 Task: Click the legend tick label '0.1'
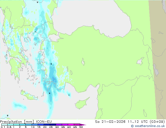(x=3, y=127)
